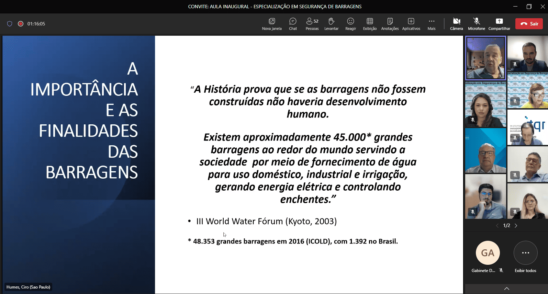The image size is (548, 294).
Task: Click the muted mic icon beside Gabinete D...
Action: (x=501, y=271)
